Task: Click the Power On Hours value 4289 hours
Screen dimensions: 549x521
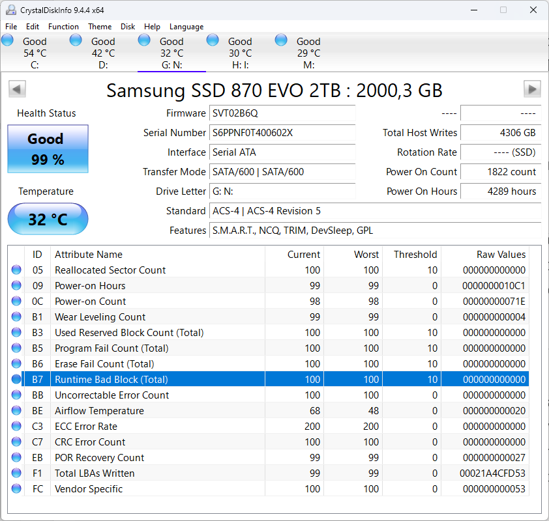Action: click(x=501, y=191)
